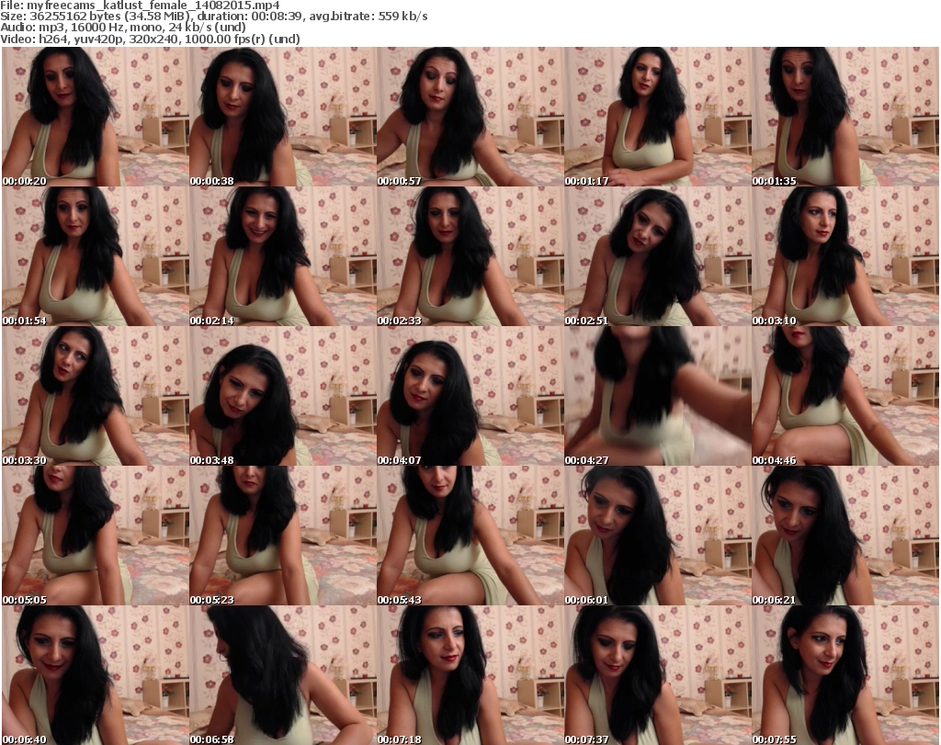941x745 pixels.
Task: Pick the preview frame at 00:04:46
Action: click(845, 397)
